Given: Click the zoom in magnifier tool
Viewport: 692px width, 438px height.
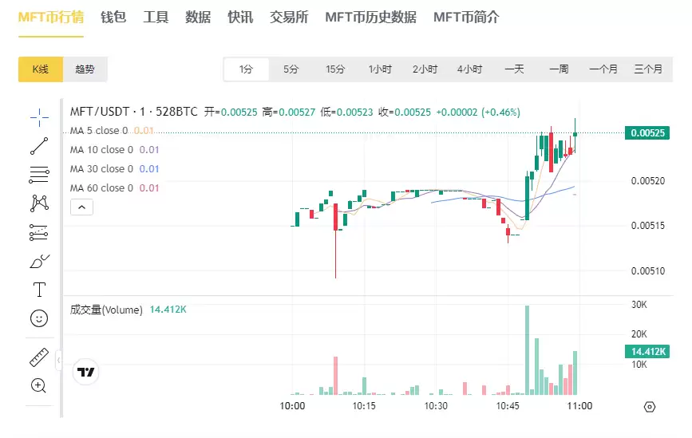Looking at the screenshot, I should [x=38, y=386].
